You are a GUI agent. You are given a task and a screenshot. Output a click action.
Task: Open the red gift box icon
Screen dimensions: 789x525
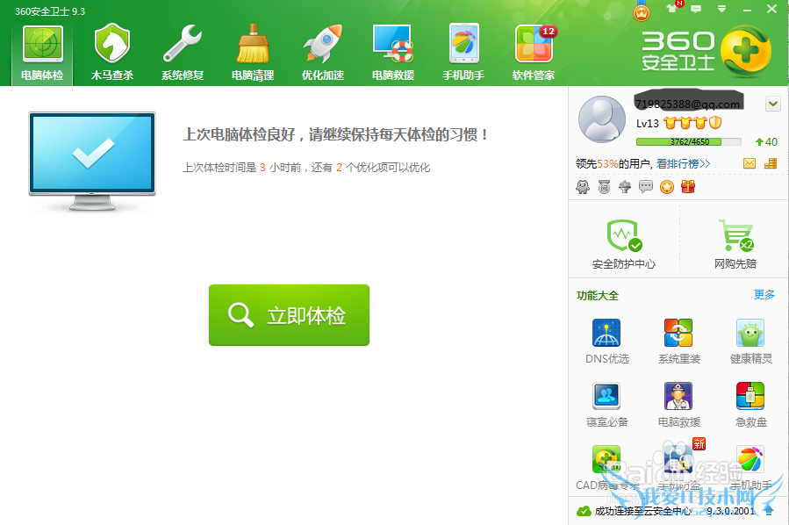tap(688, 187)
